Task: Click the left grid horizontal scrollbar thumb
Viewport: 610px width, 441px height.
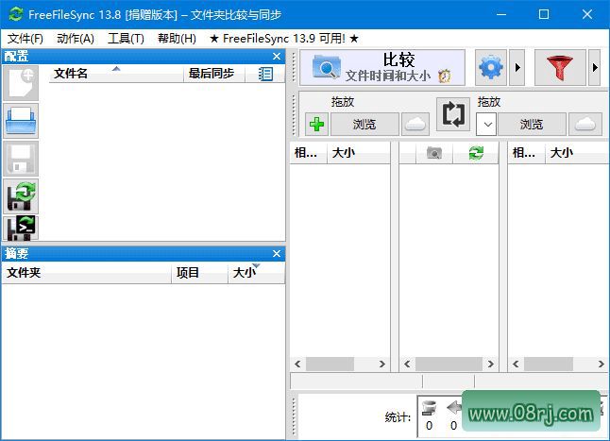Action: 330,364
